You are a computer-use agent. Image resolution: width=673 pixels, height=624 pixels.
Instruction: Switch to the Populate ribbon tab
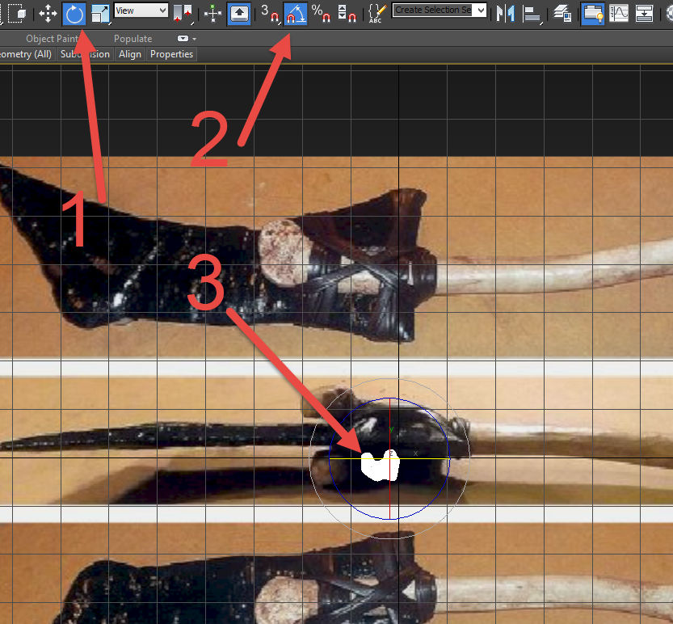pos(132,38)
